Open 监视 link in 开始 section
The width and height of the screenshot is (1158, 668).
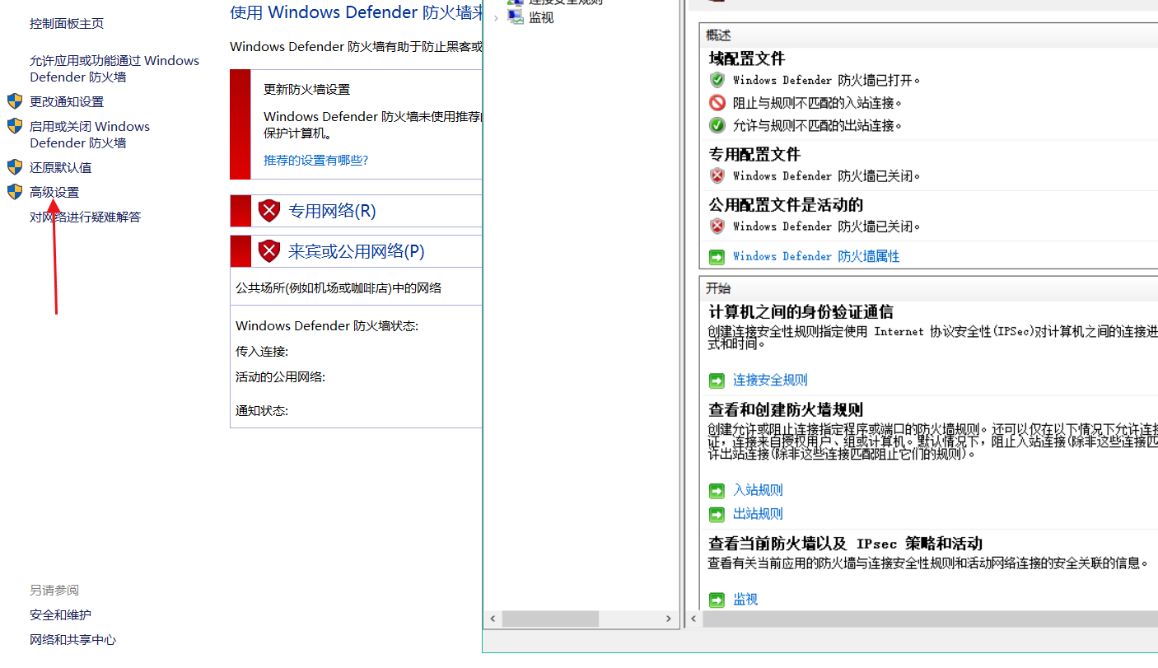click(745, 600)
